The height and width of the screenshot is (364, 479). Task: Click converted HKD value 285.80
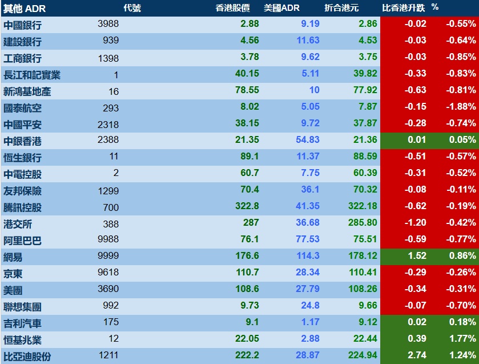[363, 222]
